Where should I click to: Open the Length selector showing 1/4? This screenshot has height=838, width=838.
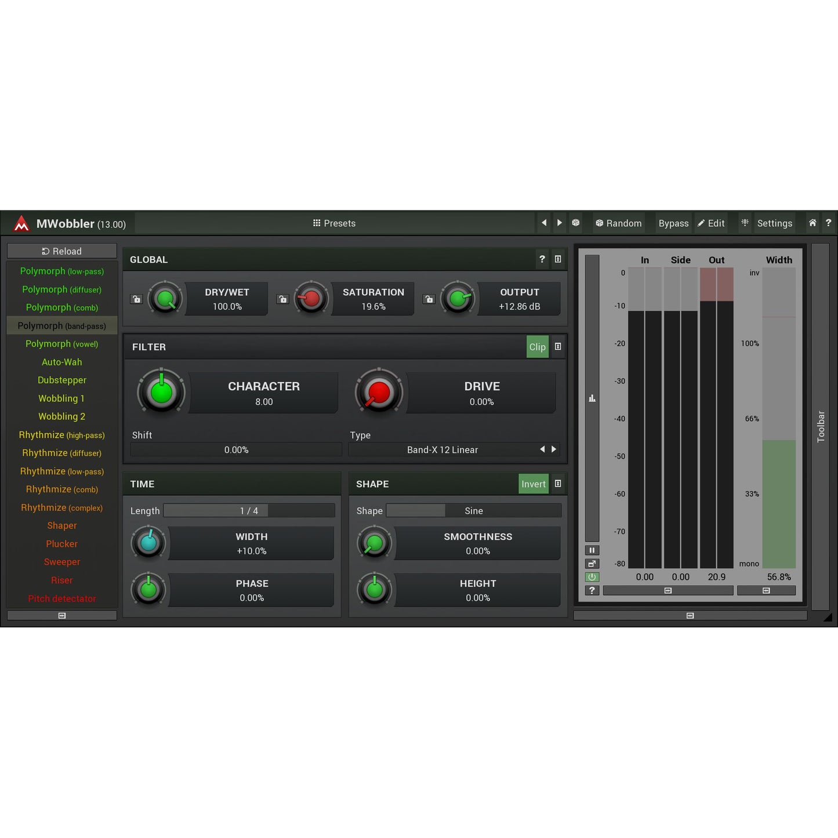point(249,510)
